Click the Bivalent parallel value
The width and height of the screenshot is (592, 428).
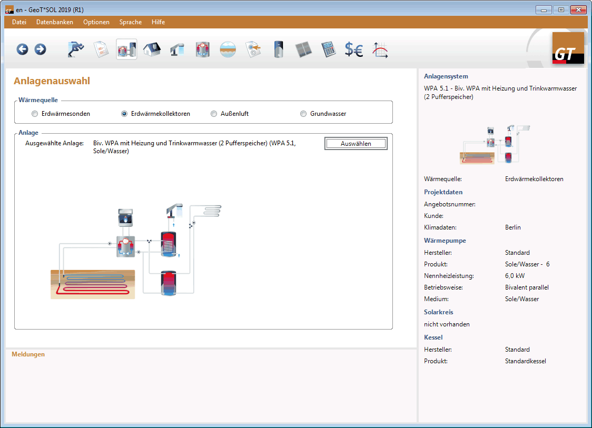tap(527, 287)
